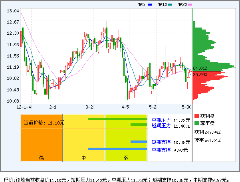Click the short green short-term pressure bar

[x=139, y=125]
